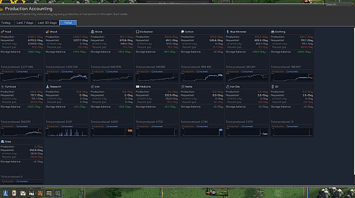Click the Oil production history graph

(x=292, y=132)
